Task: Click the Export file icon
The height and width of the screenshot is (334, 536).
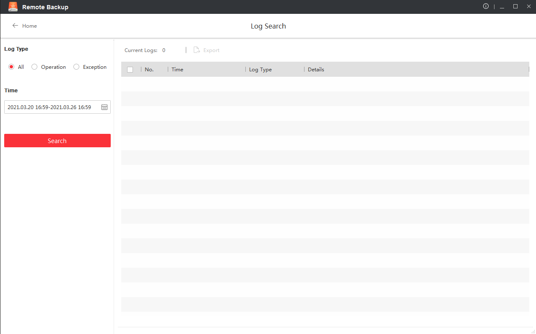Action: click(197, 50)
